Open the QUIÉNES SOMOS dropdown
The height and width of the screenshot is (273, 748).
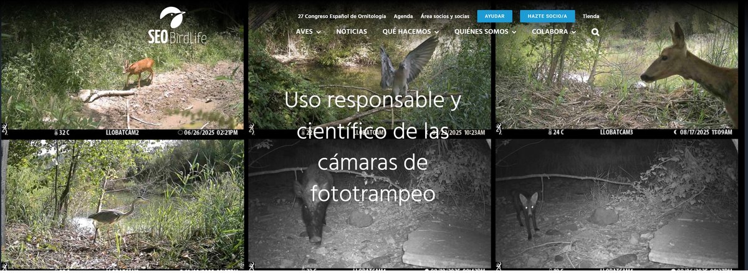coord(485,32)
